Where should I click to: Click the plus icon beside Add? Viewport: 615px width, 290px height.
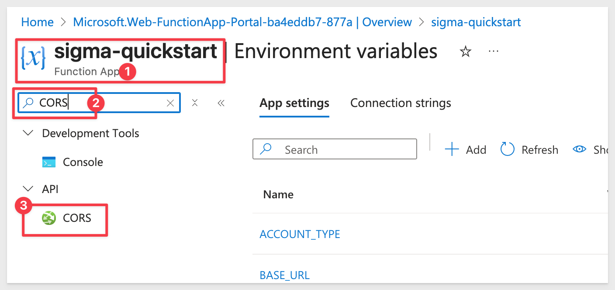452,150
